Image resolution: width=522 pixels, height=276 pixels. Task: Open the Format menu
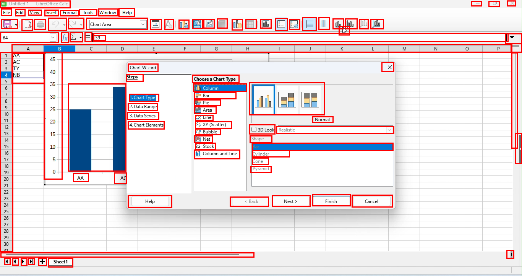point(69,12)
